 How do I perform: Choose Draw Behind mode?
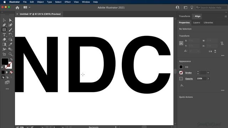tap(7, 78)
